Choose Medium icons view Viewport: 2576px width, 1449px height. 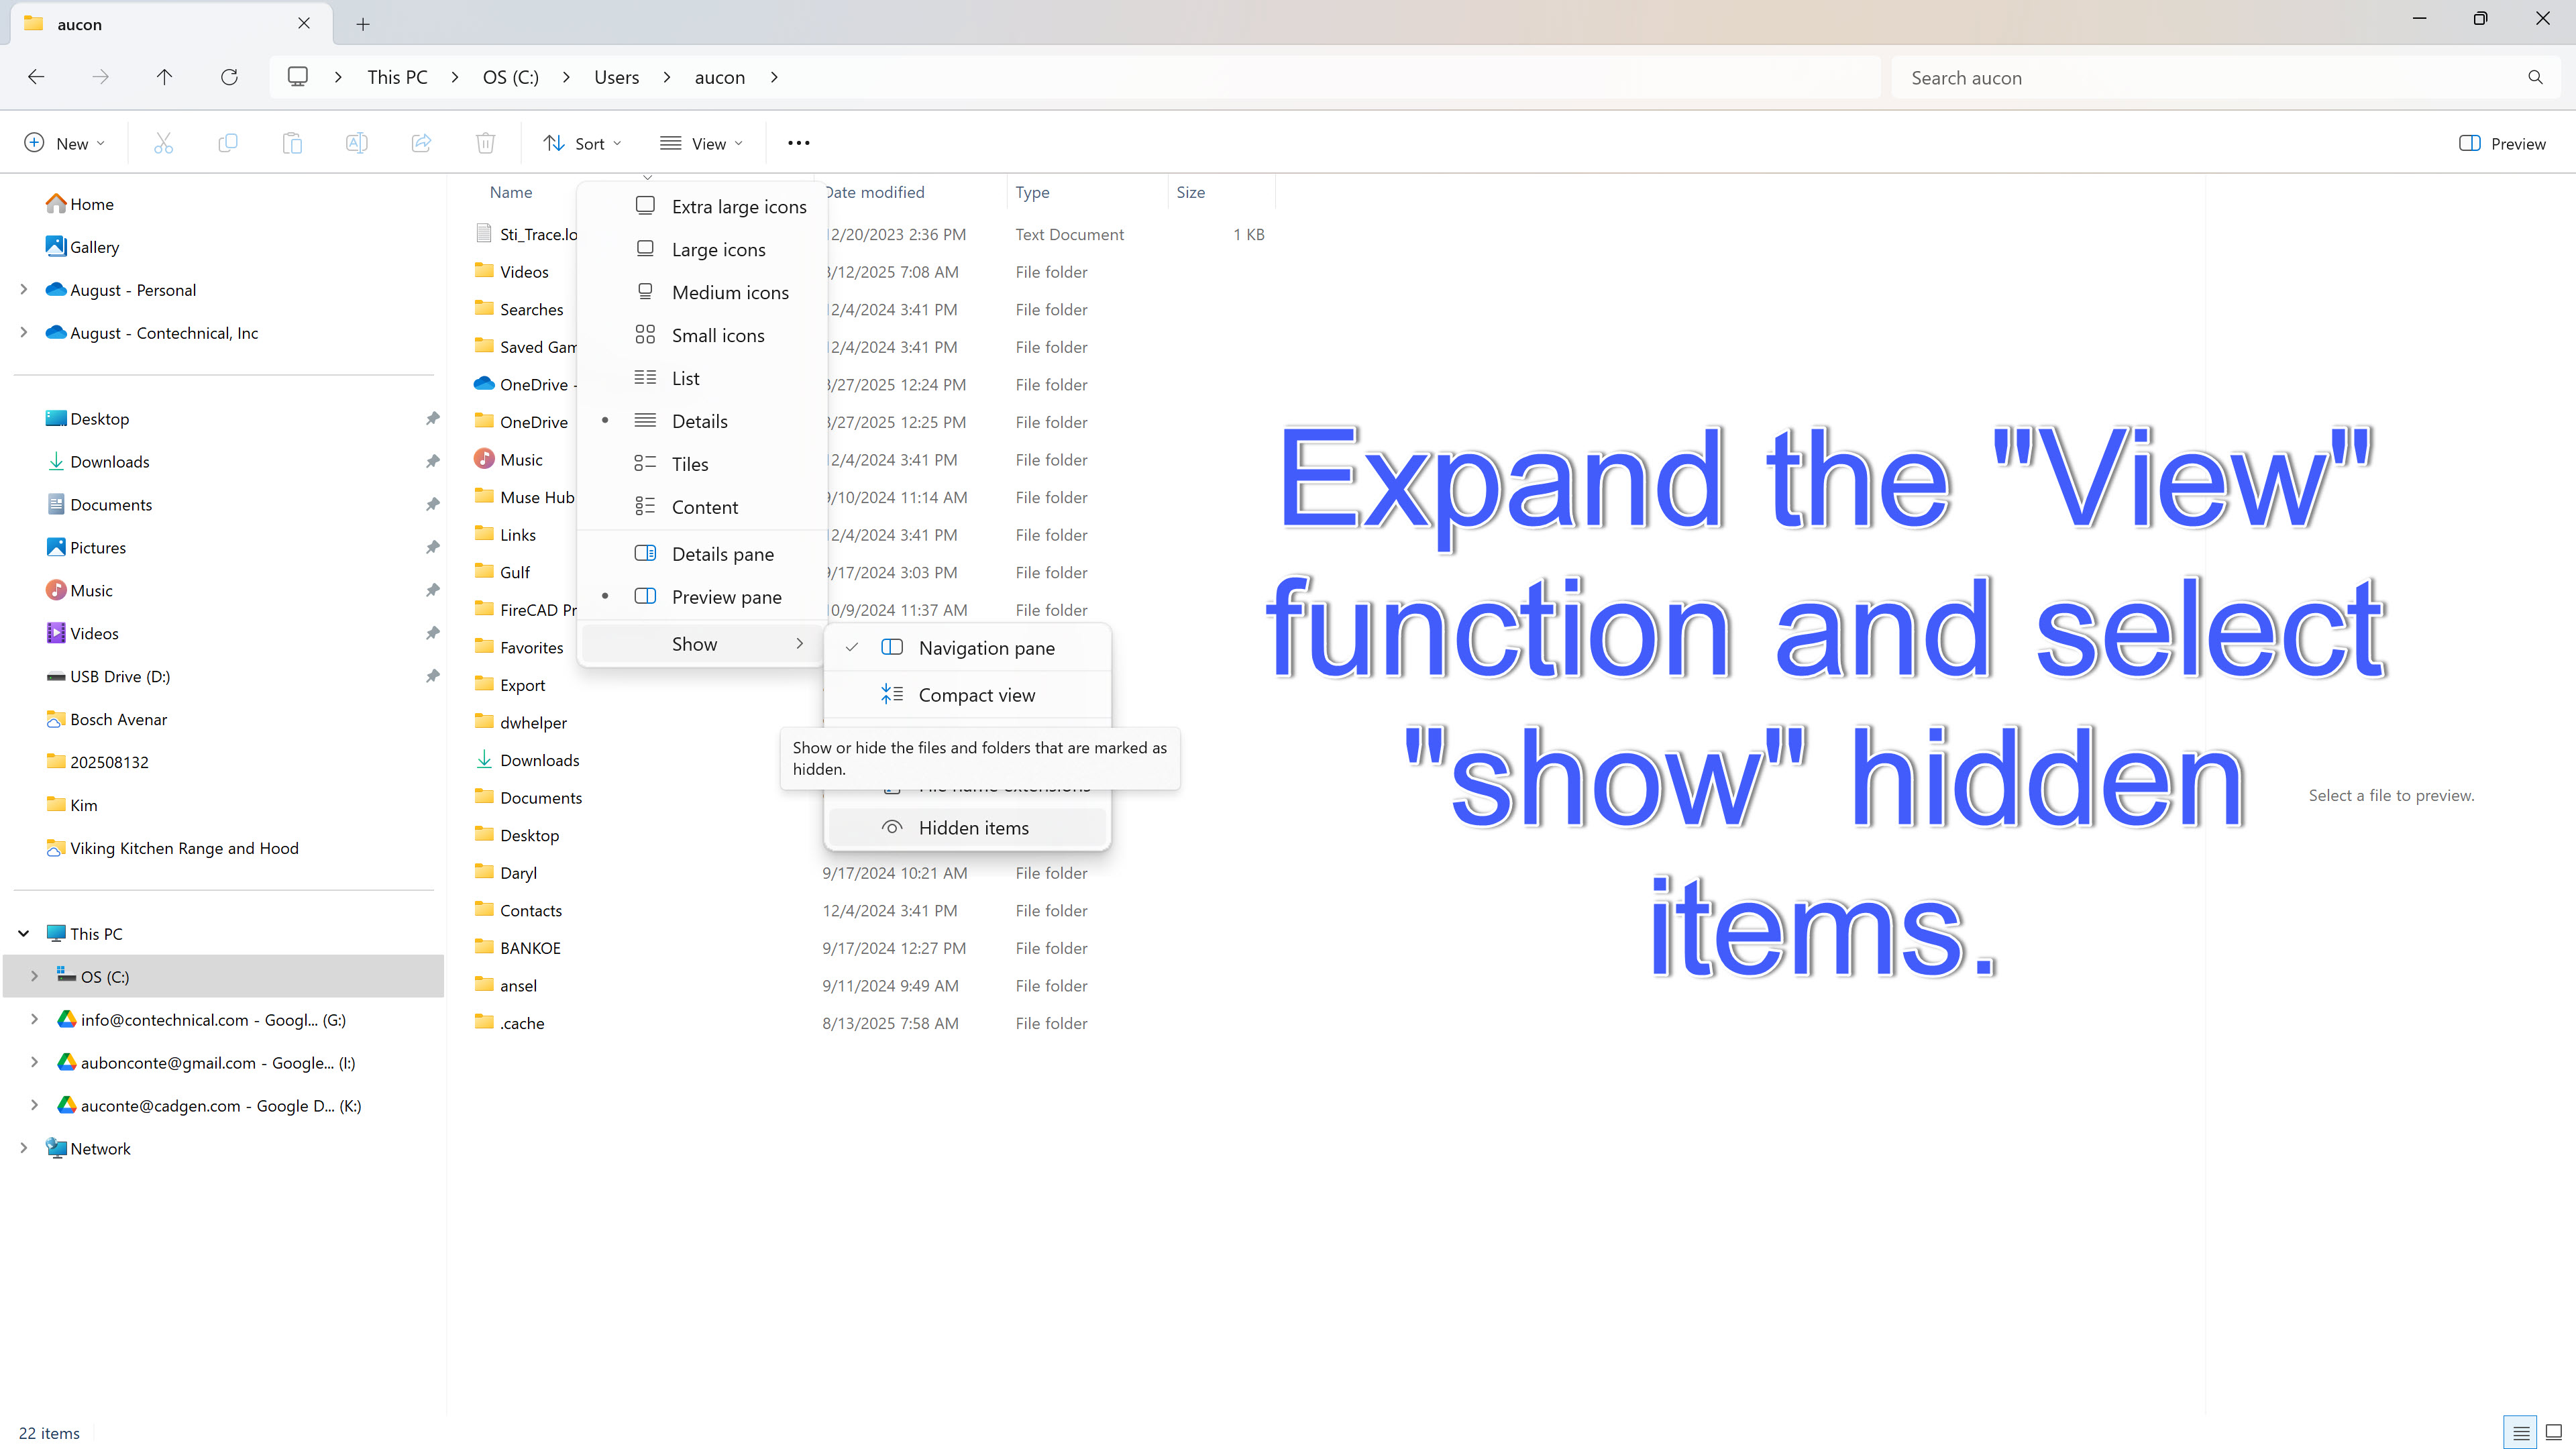(702, 292)
